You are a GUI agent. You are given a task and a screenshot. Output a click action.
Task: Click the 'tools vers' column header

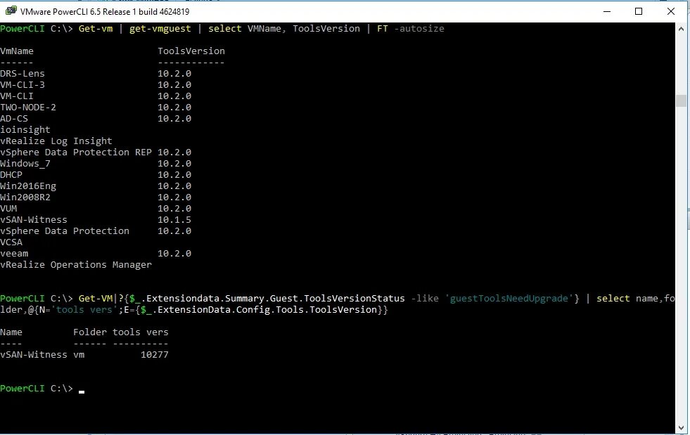pyautogui.click(x=141, y=332)
